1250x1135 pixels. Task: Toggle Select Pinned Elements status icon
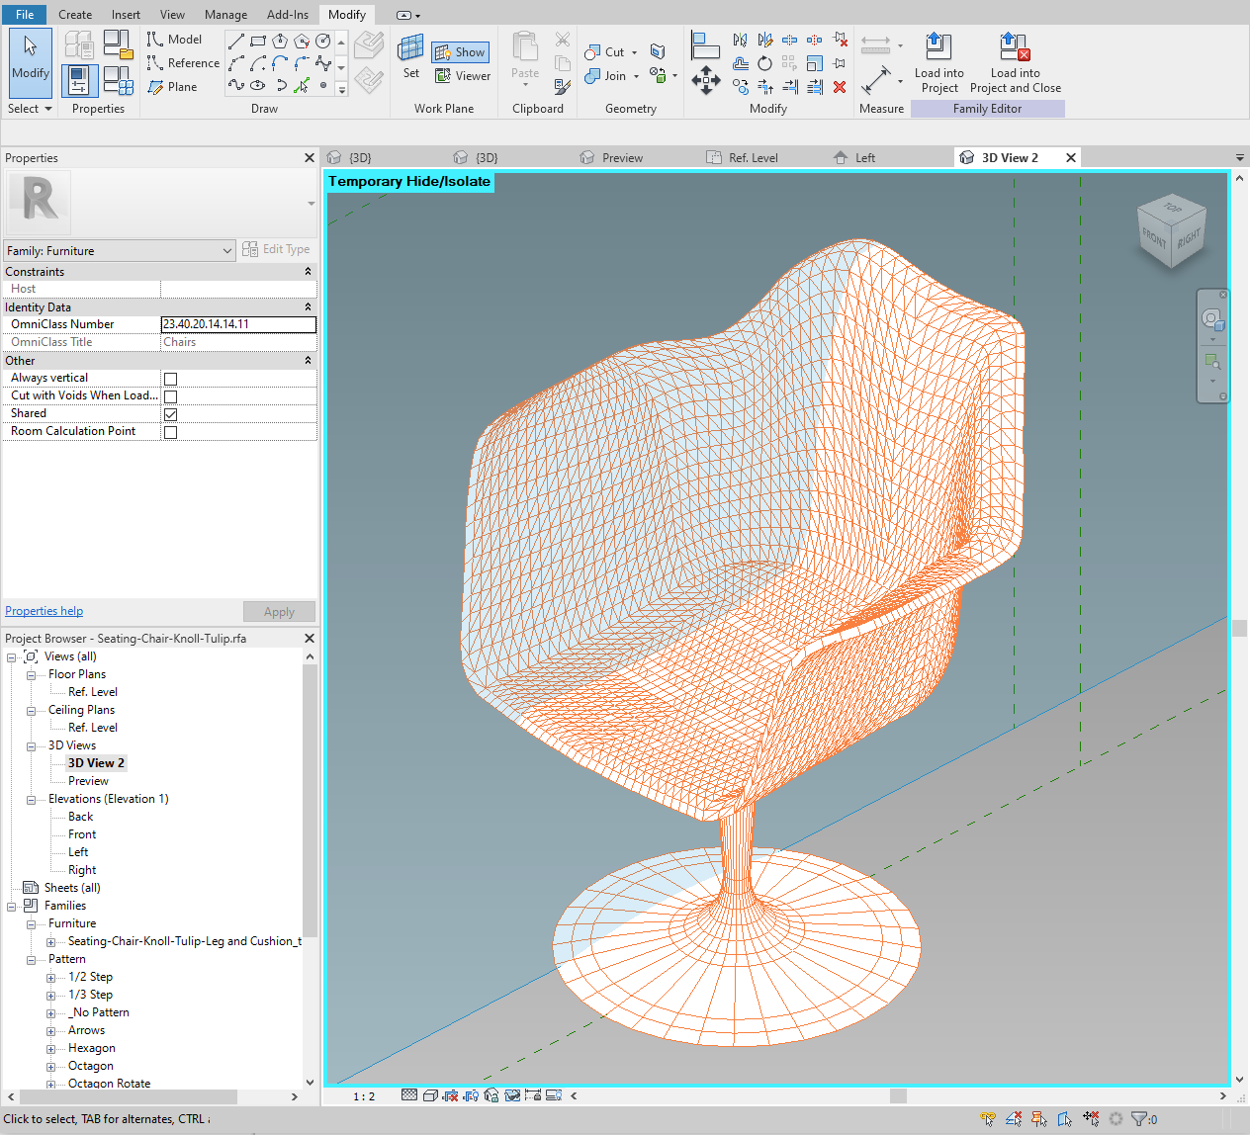click(1038, 1118)
